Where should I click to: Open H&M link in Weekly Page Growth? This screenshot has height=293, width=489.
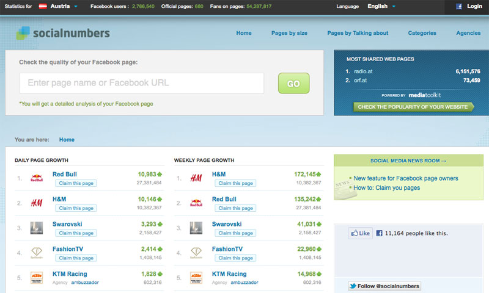[219, 175]
